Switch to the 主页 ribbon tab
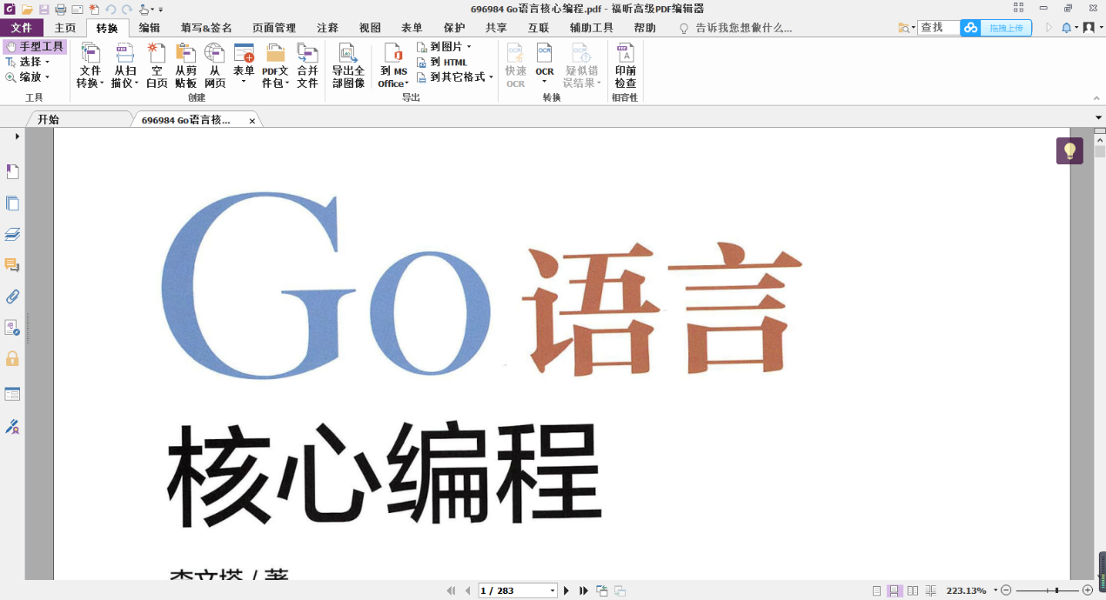 coord(64,27)
